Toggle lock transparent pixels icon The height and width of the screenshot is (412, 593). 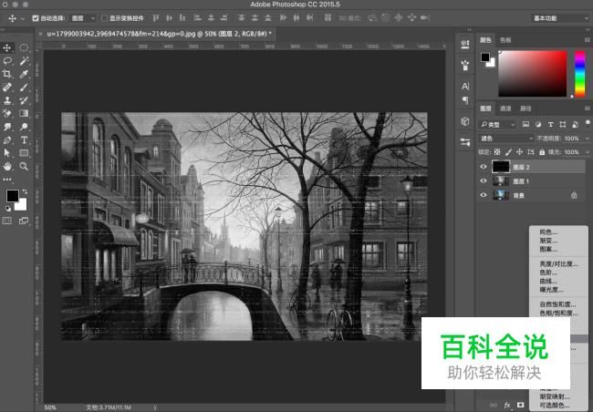pyautogui.click(x=497, y=152)
